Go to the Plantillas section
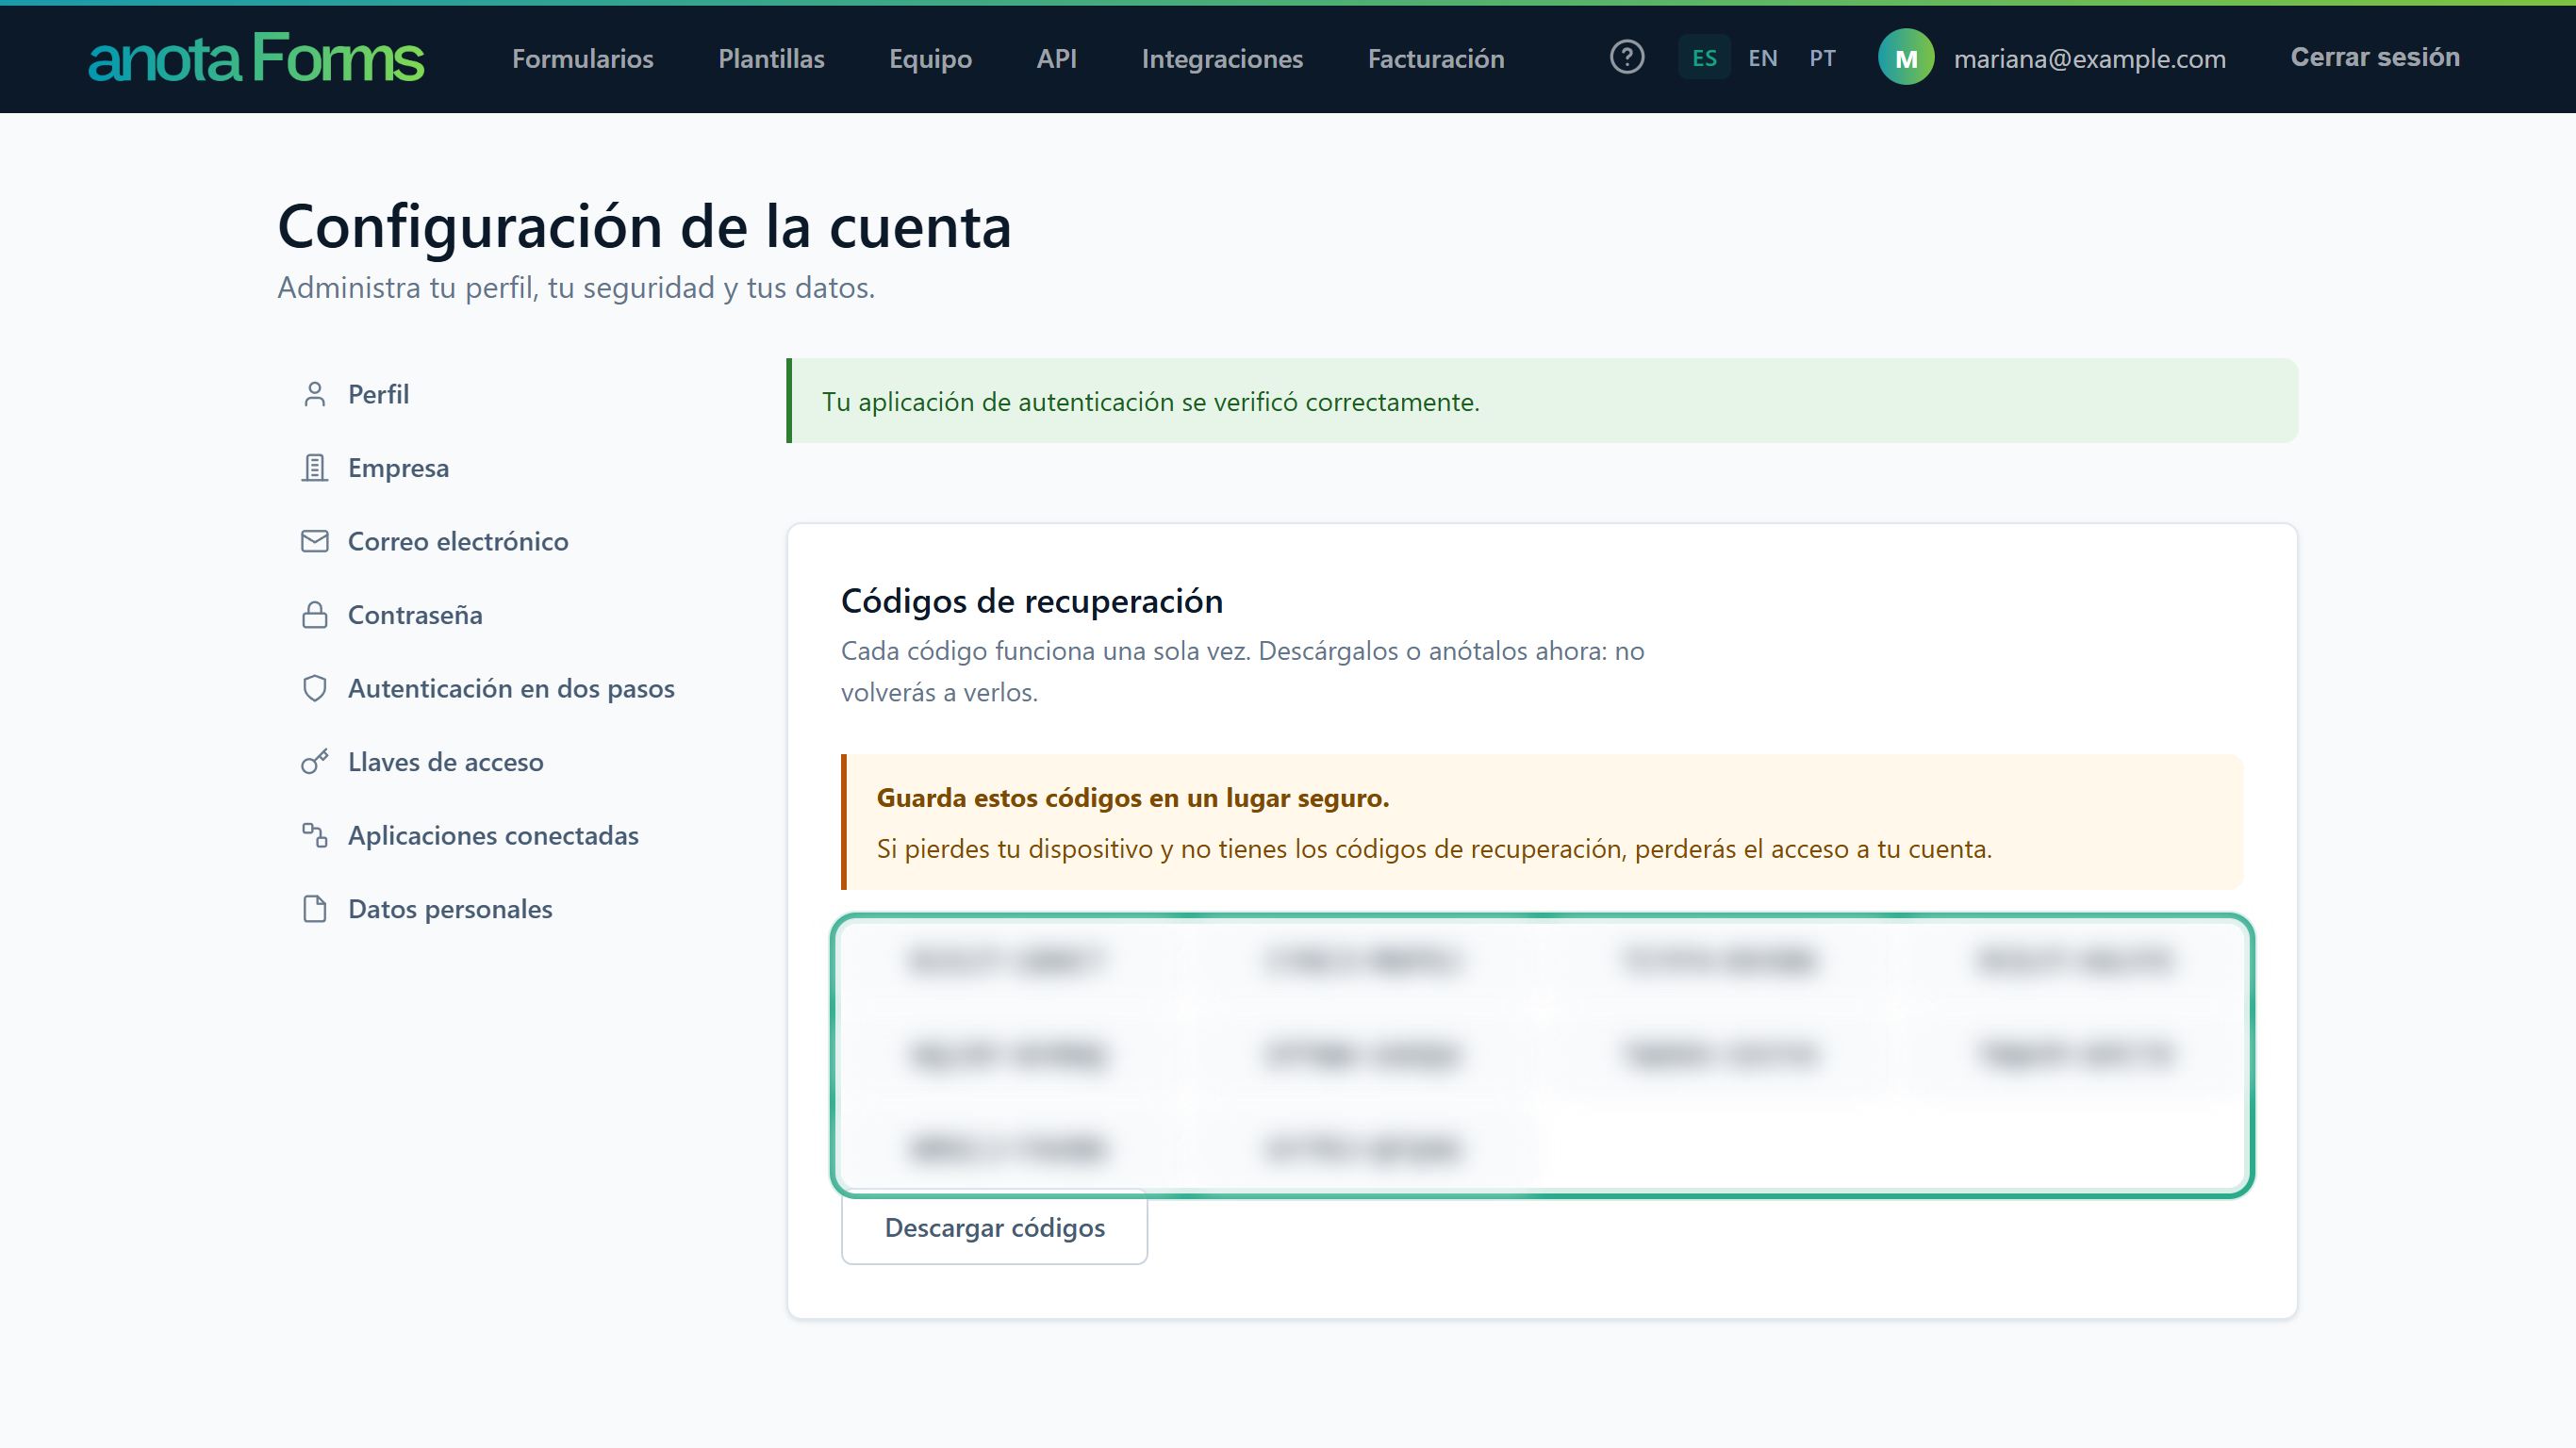The width and height of the screenshot is (2576, 1448). 771,58
